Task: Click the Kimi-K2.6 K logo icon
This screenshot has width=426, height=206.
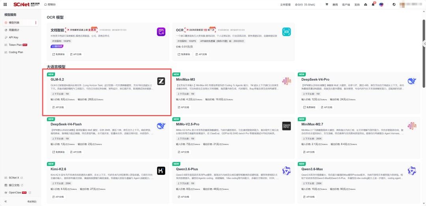Action: [x=161, y=171]
